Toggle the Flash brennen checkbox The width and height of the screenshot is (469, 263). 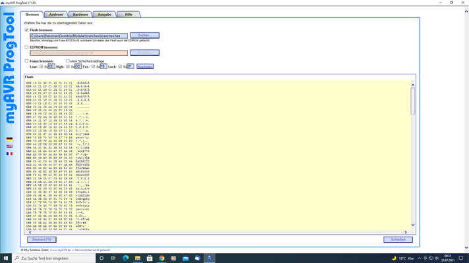pyautogui.click(x=26, y=30)
